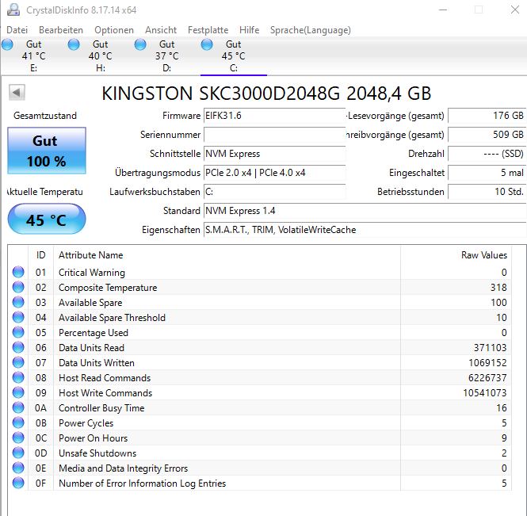
Task: Click the ID column header
Action: click(x=40, y=255)
